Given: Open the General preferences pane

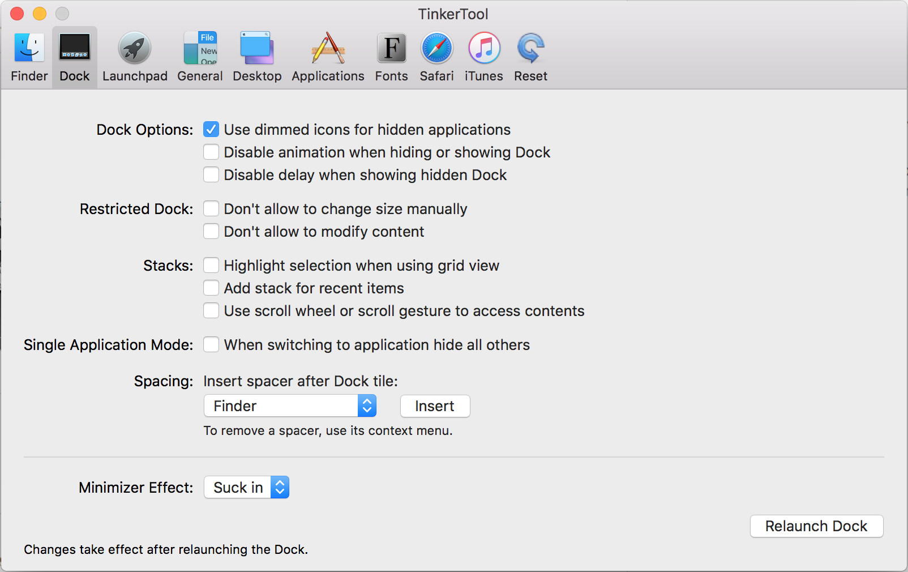Looking at the screenshot, I should [x=199, y=54].
